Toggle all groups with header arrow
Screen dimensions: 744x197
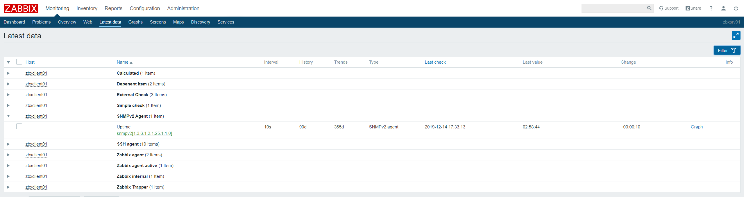coord(8,62)
